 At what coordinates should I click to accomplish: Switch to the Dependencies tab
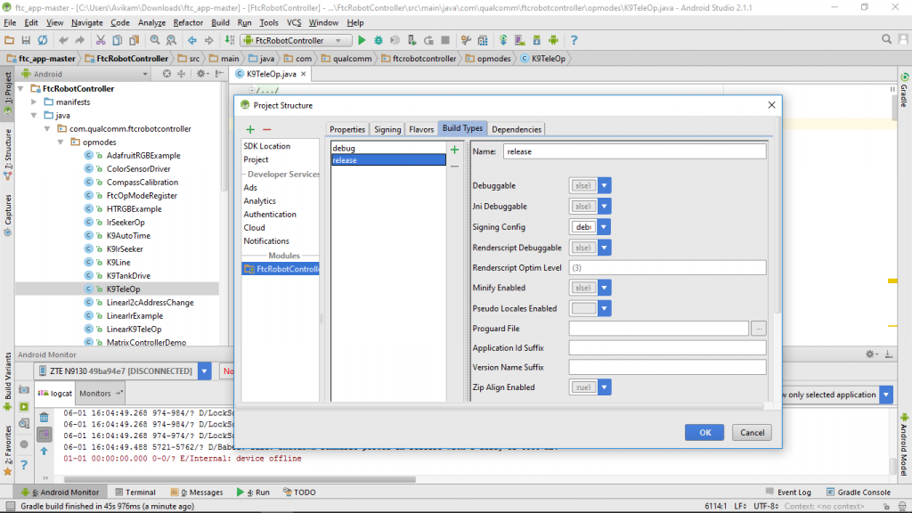(517, 128)
